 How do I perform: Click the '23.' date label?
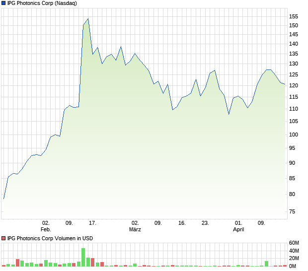pos(205,223)
